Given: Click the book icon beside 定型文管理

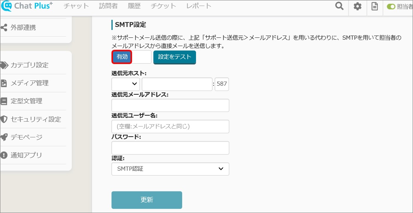Looking at the screenshot, I should tap(4, 101).
